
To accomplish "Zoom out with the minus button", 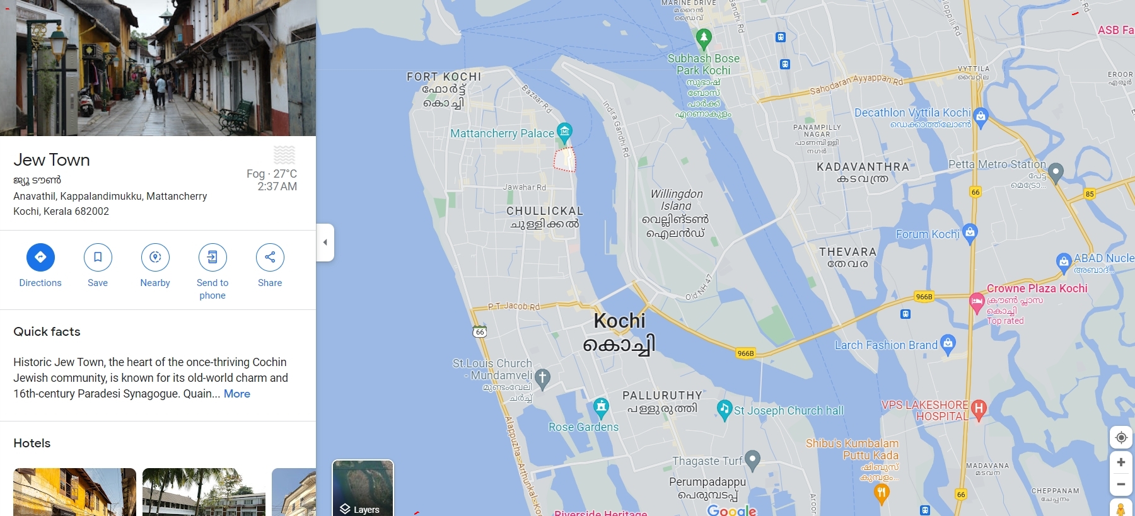I will [1121, 484].
